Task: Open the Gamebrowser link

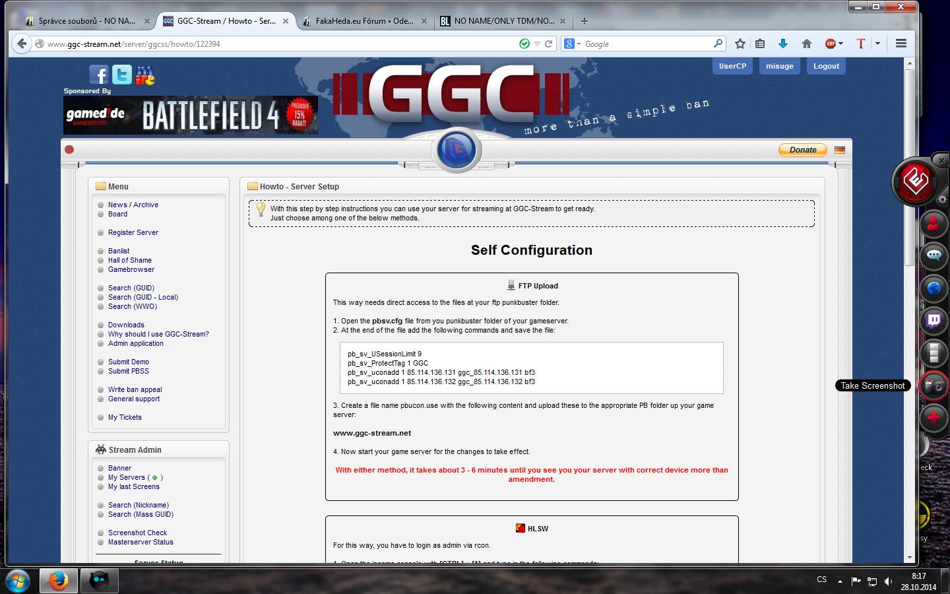Action: [131, 269]
